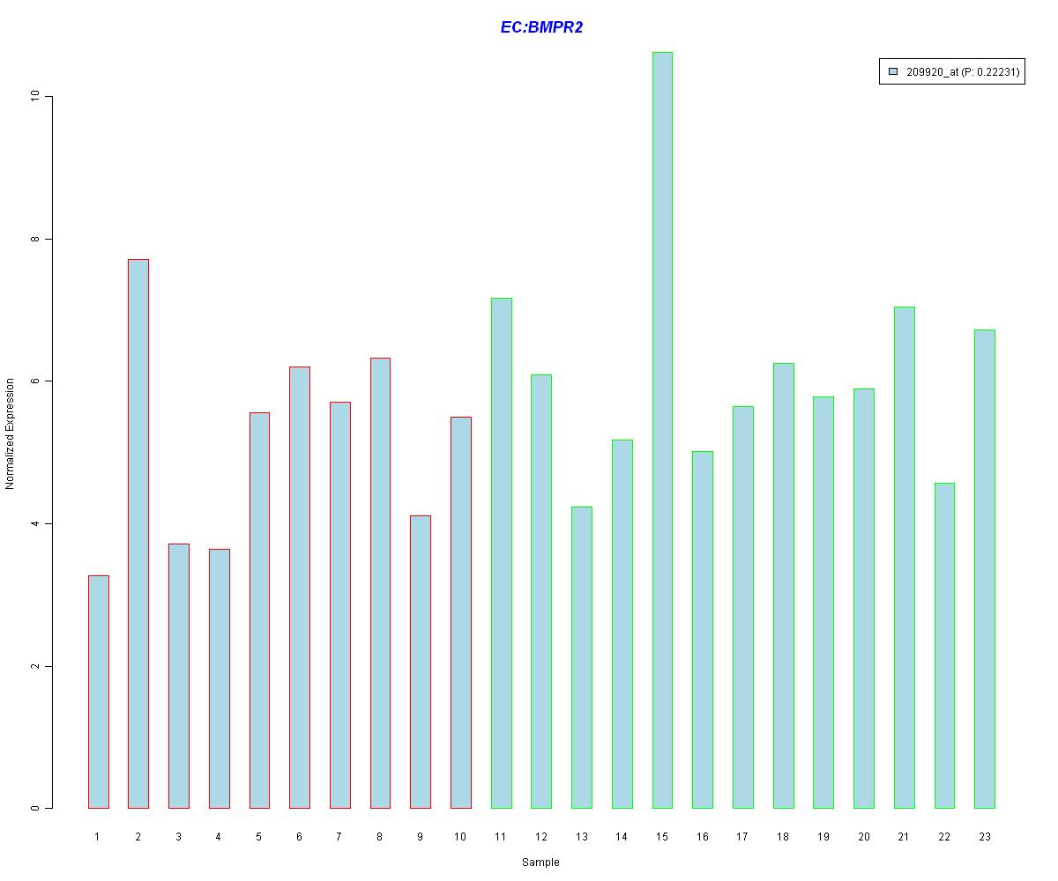
Task: Select the bar for sample 5
Action: click(x=259, y=611)
